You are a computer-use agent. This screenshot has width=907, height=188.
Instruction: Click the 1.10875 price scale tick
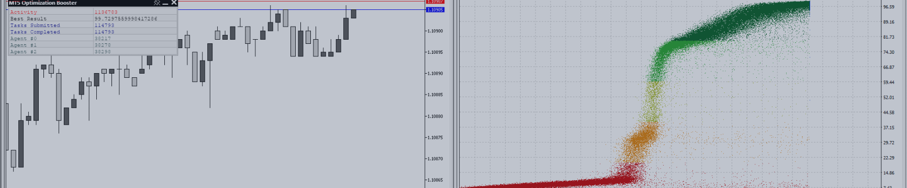tap(435, 138)
